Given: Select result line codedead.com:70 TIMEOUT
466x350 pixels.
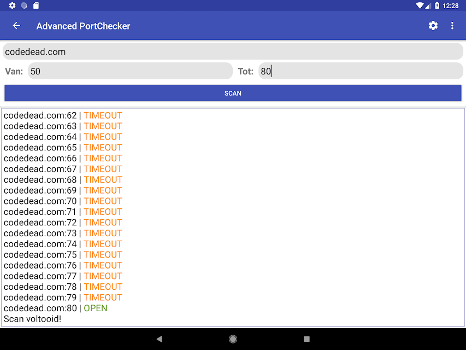Looking at the screenshot, I should coord(63,201).
